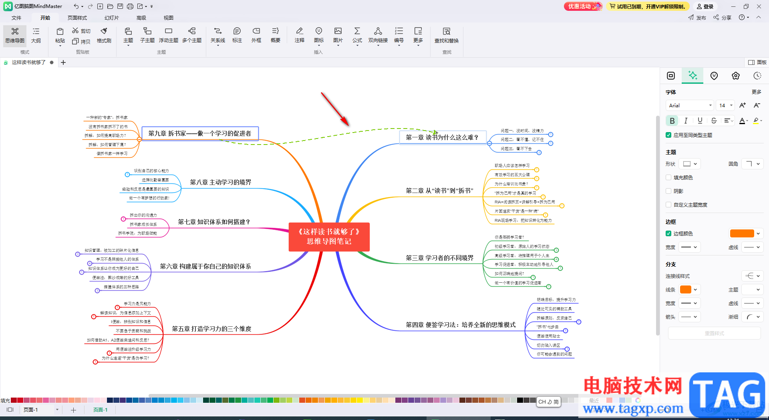Viewport: 769px width, 420px height.
Task: Select the Mind Map mode icon
Action: coord(15,36)
